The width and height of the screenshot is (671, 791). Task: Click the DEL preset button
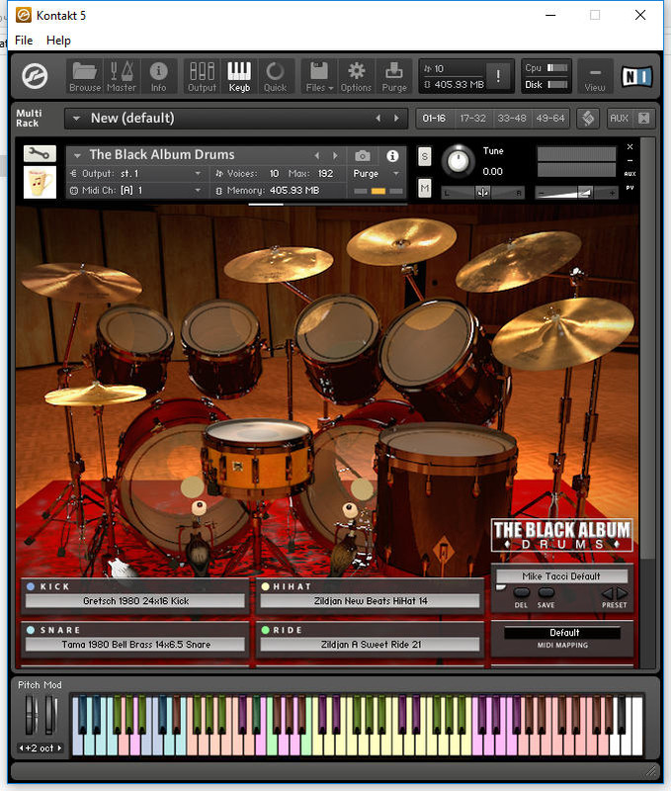point(521,592)
